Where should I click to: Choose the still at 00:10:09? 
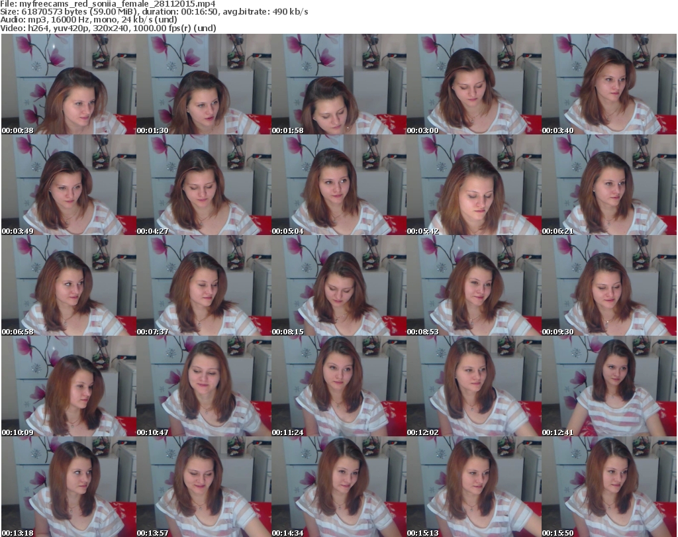tap(69, 387)
